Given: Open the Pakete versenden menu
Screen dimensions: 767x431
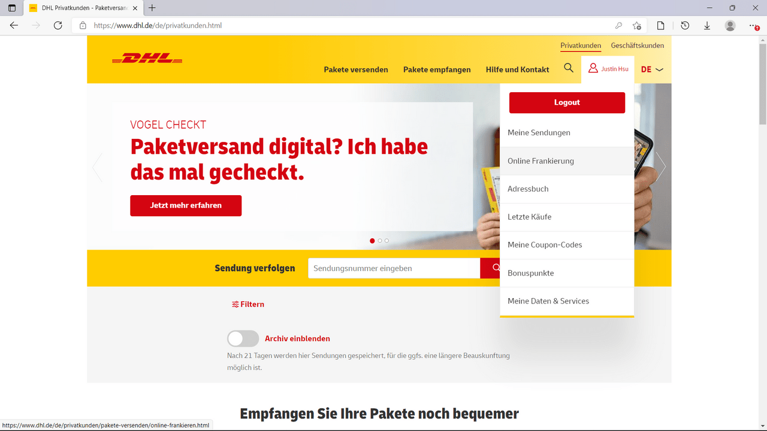Looking at the screenshot, I should (x=356, y=69).
